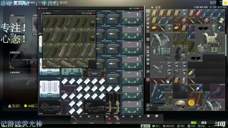Select the white medical case with stripes

pos(50,88)
